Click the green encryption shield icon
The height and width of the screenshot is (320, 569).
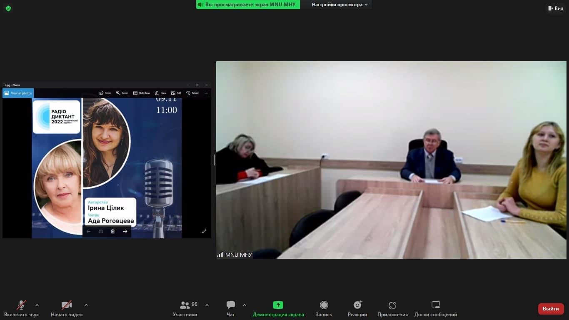(x=8, y=8)
